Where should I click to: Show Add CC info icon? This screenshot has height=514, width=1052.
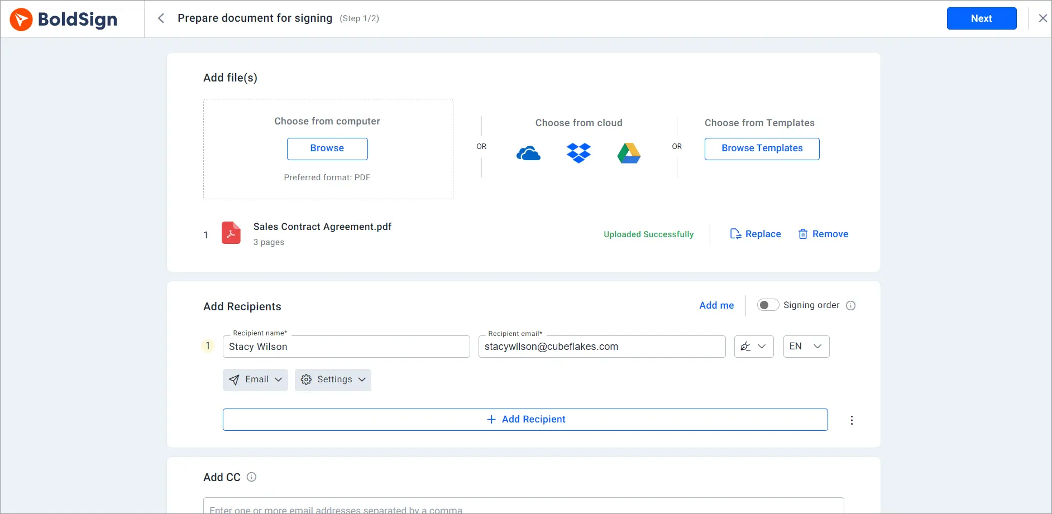pyautogui.click(x=251, y=477)
